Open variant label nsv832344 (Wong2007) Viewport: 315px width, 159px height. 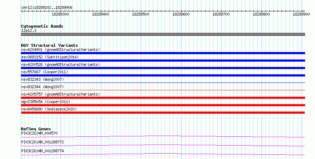pyautogui.click(x=42, y=87)
